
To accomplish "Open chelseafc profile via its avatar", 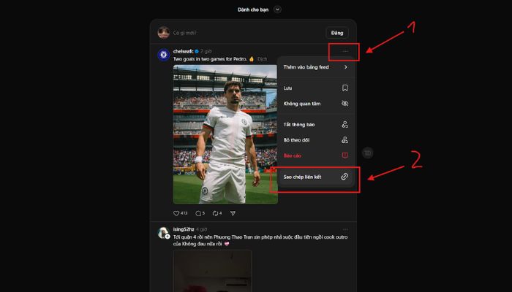I will point(164,55).
